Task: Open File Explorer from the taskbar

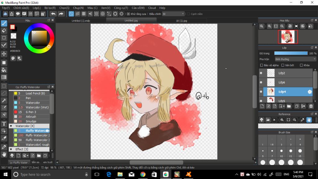Action: [x=120, y=175]
